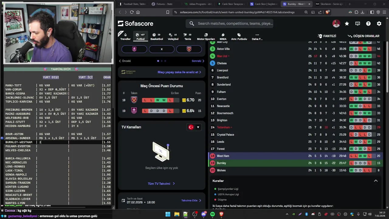The width and height of the screenshot is (389, 219).
Task: Open the MMA sport category
Action: [223, 36]
